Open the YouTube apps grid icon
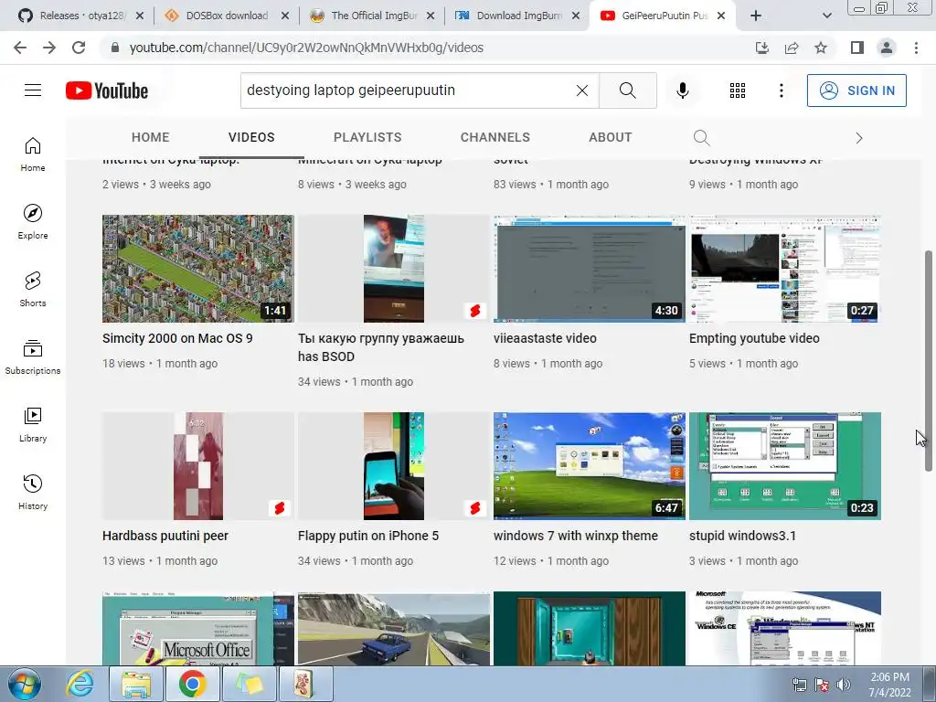 (738, 90)
